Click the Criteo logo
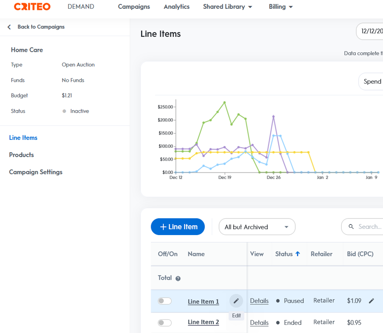Viewport: 383px width, 333px height. (32, 7)
